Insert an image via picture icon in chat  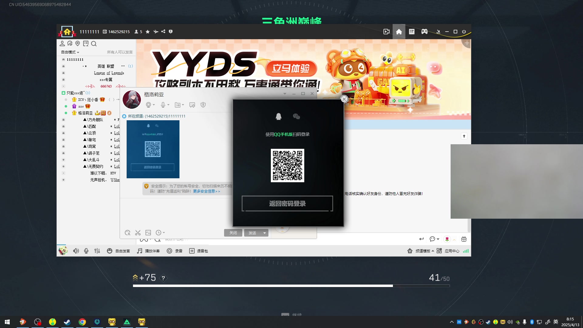pyautogui.click(x=148, y=233)
